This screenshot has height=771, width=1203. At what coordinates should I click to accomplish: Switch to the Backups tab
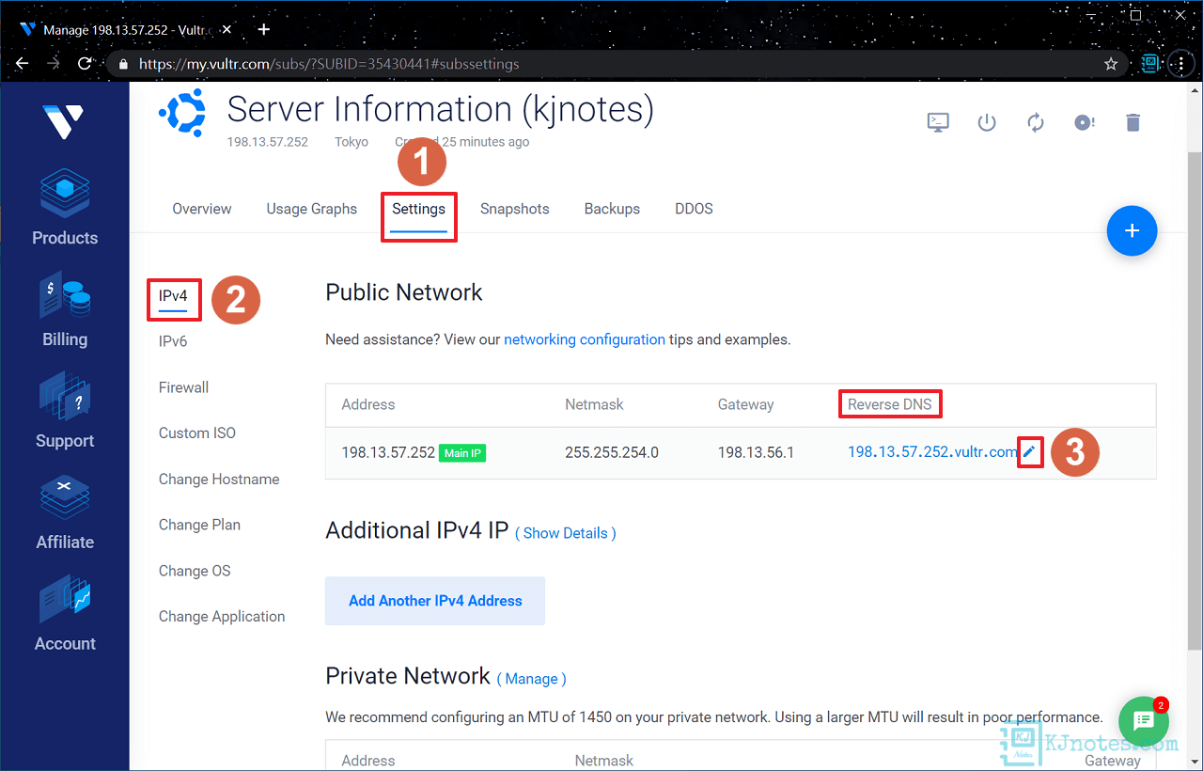612,209
